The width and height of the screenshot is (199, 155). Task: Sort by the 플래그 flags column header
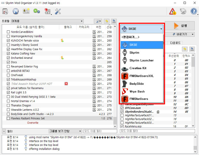coord(68,27)
